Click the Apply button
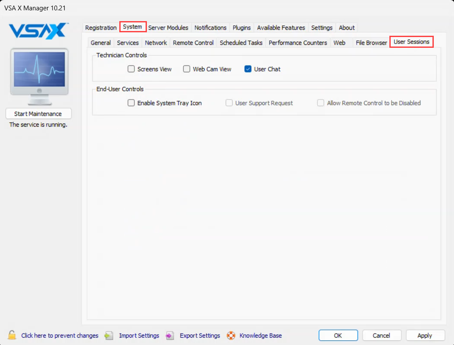The height and width of the screenshot is (345, 454). 425,336
